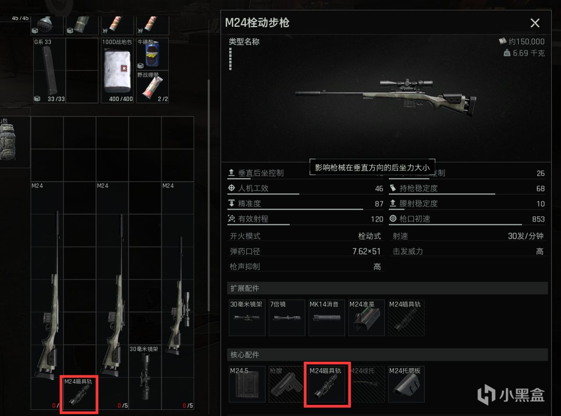The width and height of the screenshot is (561, 416).
Task: Click the 野战绷带 bandage item
Action: click(152, 87)
